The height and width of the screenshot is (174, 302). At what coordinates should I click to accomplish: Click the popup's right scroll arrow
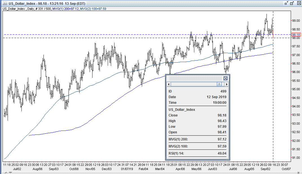click(x=226, y=84)
